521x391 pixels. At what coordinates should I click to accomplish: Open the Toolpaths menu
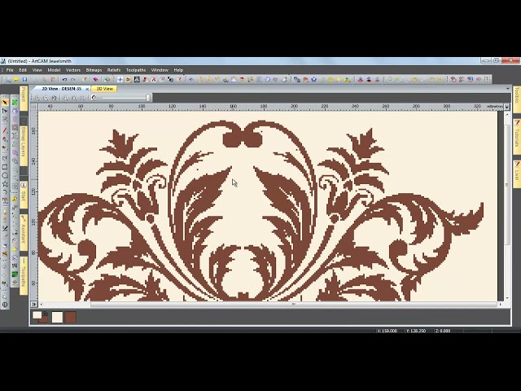pyautogui.click(x=136, y=70)
